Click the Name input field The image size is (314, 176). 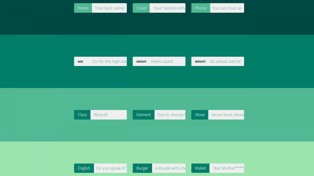pyautogui.click(x=109, y=8)
